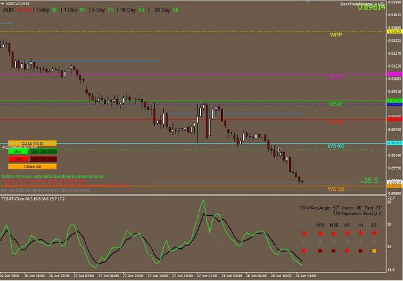Click the grey circle under H1 arrow
The width and height of the screenshot is (403, 281).
[348, 242]
